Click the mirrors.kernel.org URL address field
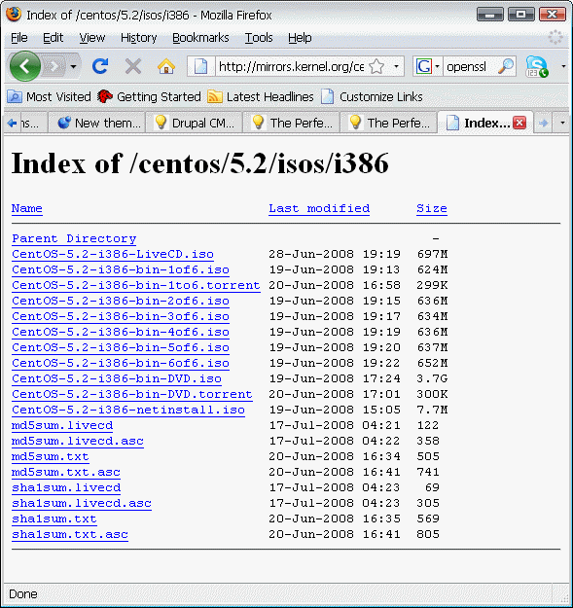Image resolution: width=573 pixels, height=608 pixels. tap(291, 67)
